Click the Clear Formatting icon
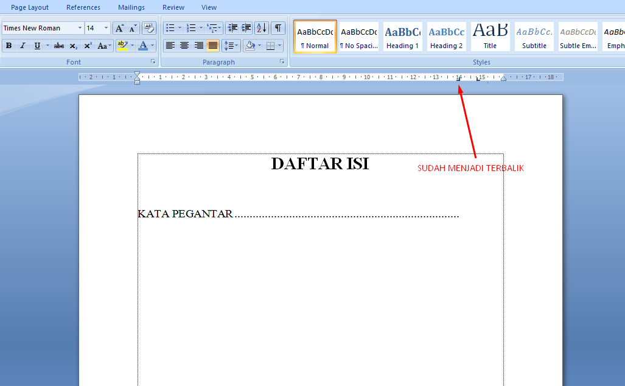Screen dimensions: 625x386 pyautogui.click(x=148, y=28)
